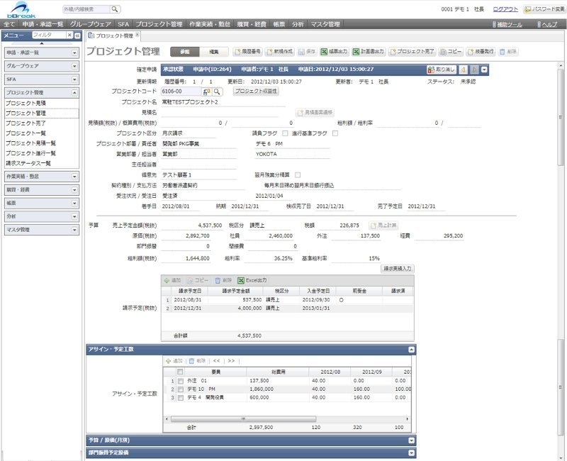Expand the 予算 / 原価(月別) panel
The height and width of the screenshot is (461, 567).
[x=412, y=440]
